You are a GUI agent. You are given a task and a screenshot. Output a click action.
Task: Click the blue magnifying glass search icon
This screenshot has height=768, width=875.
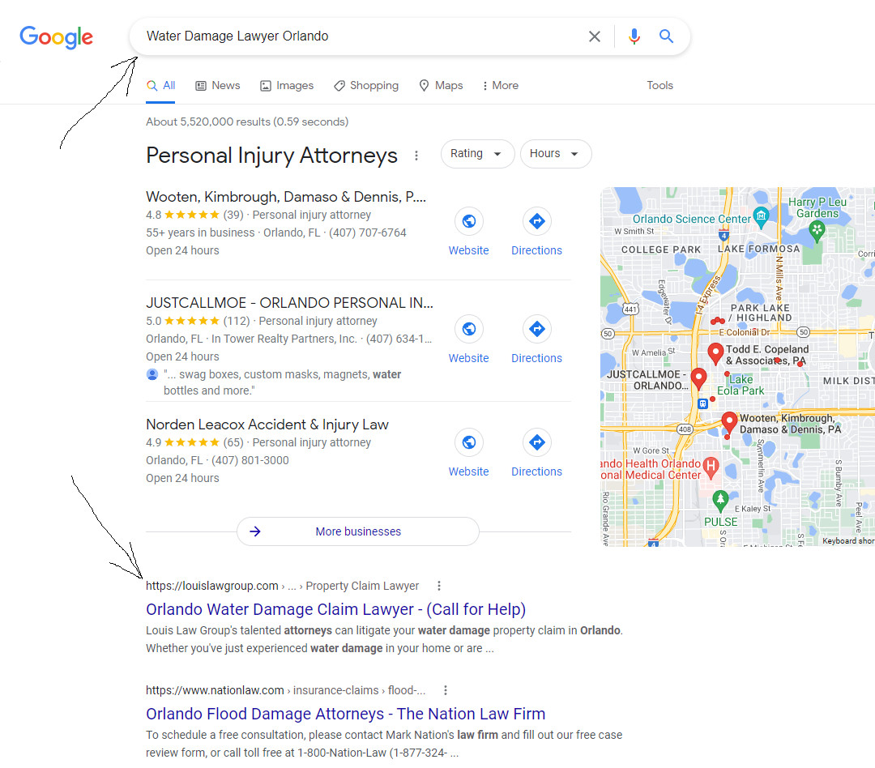coord(666,36)
